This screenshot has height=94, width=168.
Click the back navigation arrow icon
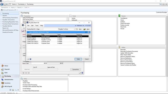(2, 4)
